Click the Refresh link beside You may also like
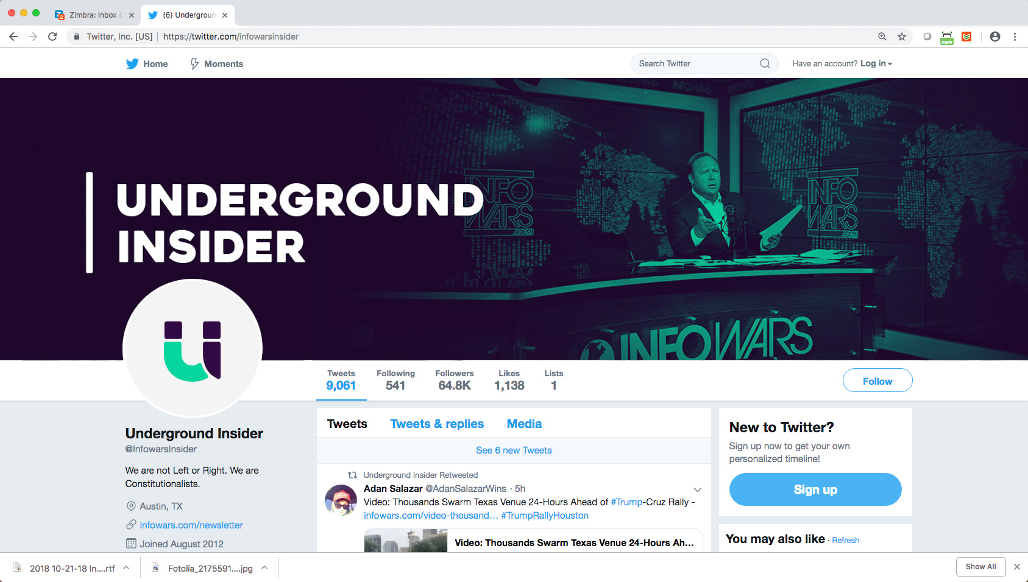 pos(845,540)
